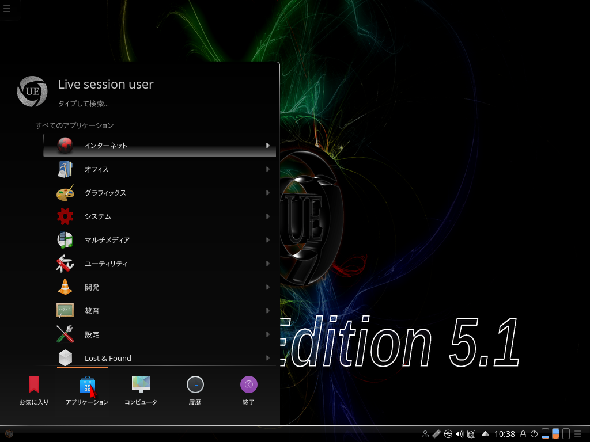Click the オフィス category icon
Image resolution: width=590 pixels, height=442 pixels.
pyautogui.click(x=65, y=169)
